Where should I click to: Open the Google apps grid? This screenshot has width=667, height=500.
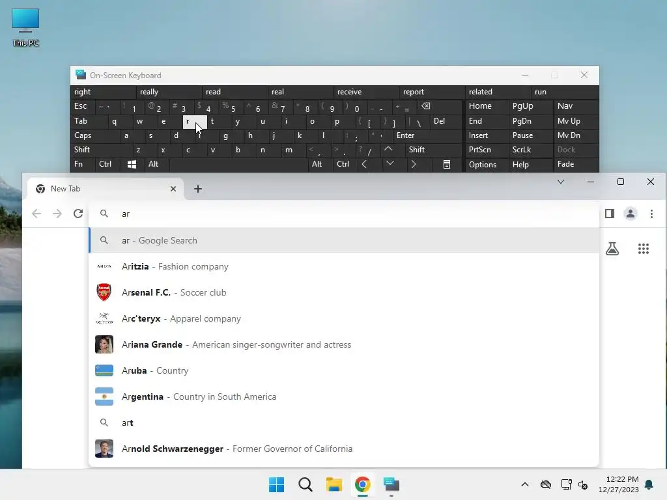click(x=643, y=249)
